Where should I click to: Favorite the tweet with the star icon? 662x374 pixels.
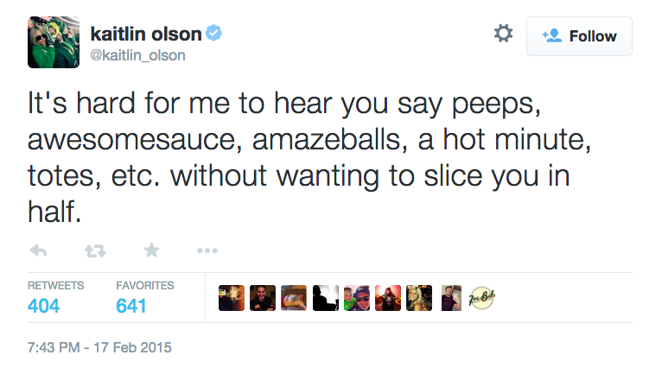coord(151,250)
